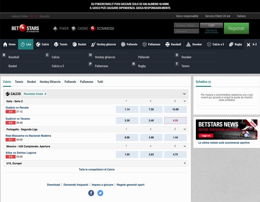Click soccer ball icon beside CALCIO heading

coord(8,94)
